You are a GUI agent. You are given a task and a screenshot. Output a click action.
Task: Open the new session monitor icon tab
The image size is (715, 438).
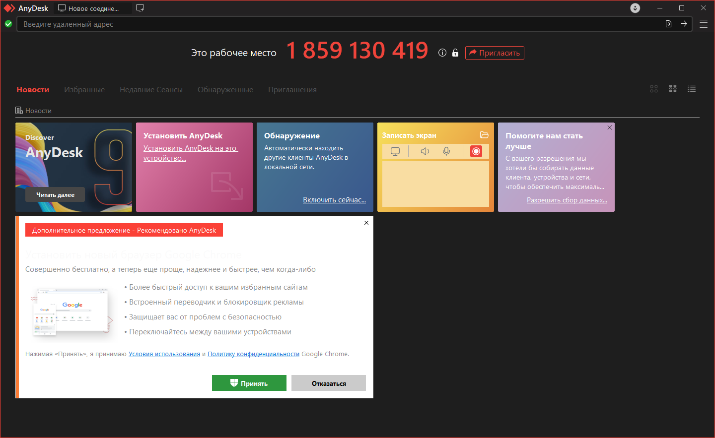point(140,8)
